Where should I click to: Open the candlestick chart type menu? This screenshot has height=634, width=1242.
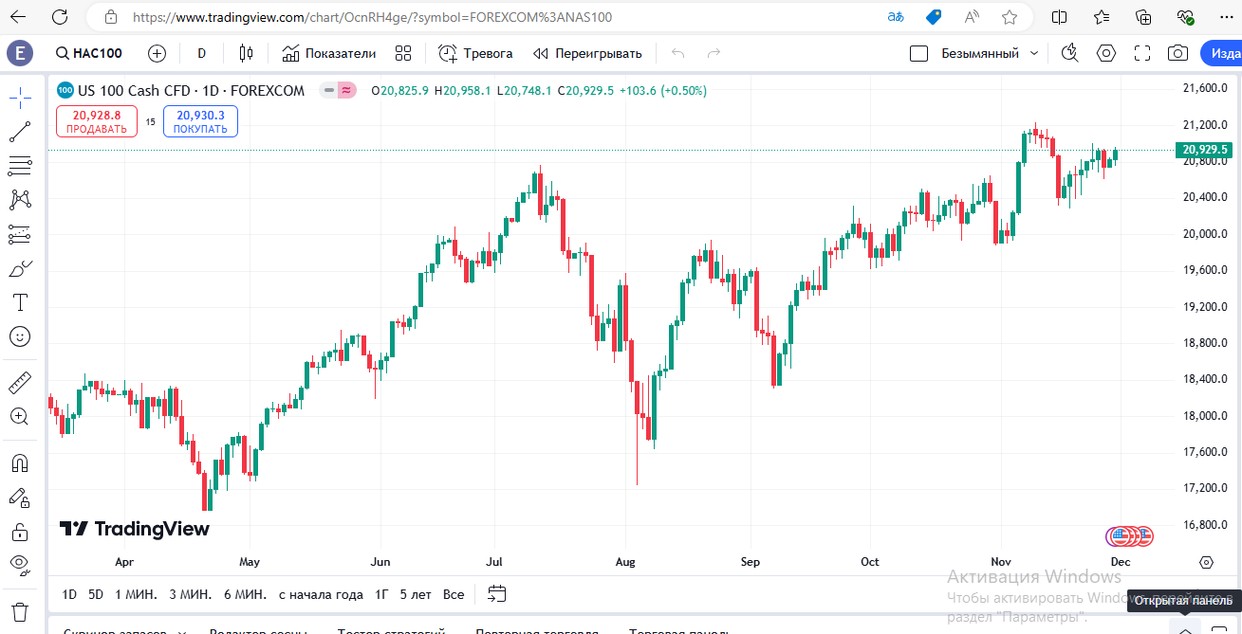coord(247,53)
